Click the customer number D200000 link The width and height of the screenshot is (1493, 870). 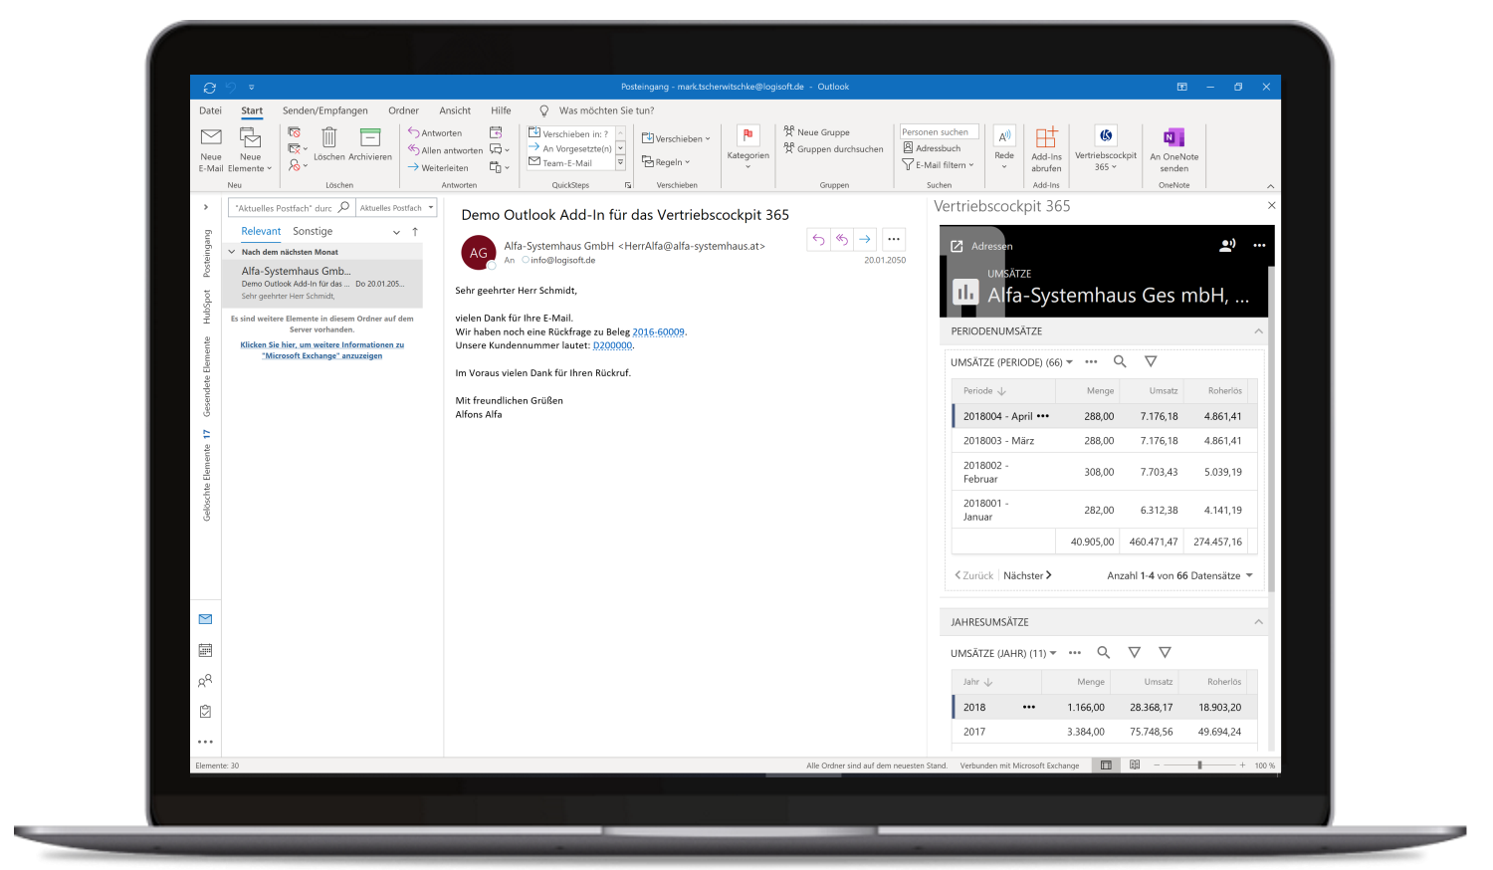(x=612, y=346)
